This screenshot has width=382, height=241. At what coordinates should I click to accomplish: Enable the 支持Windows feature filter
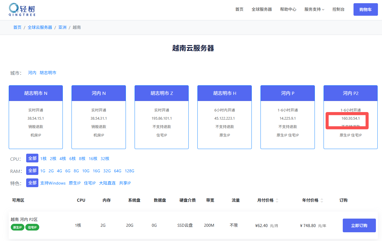pyautogui.click(x=53, y=183)
